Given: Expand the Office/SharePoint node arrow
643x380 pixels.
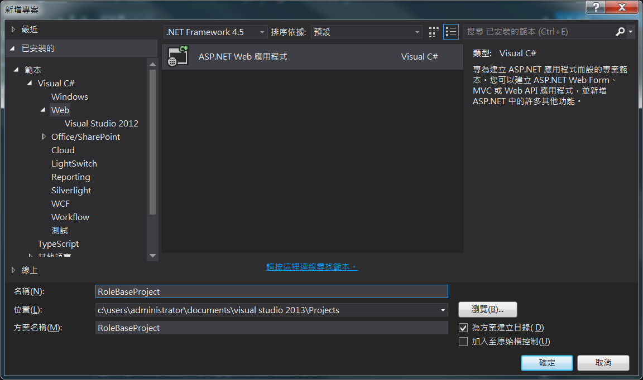Looking at the screenshot, I should point(44,137).
